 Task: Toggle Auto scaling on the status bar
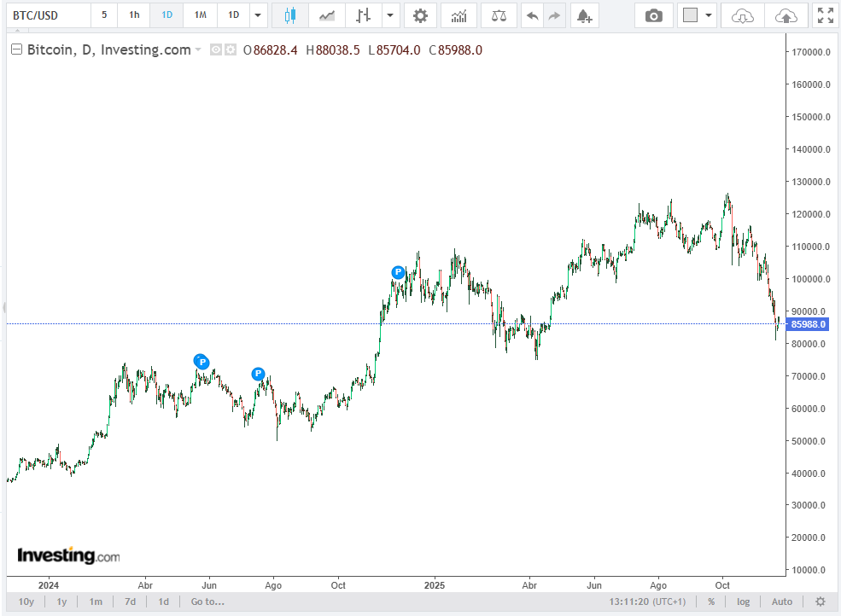point(780,601)
